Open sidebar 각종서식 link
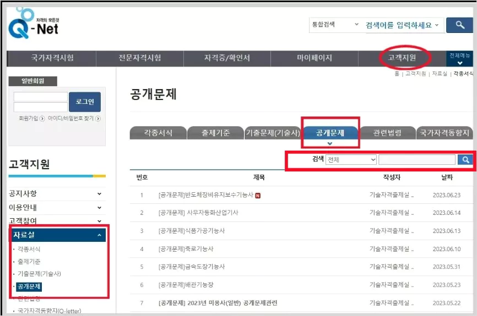The height and width of the screenshot is (316, 477). 29,249
